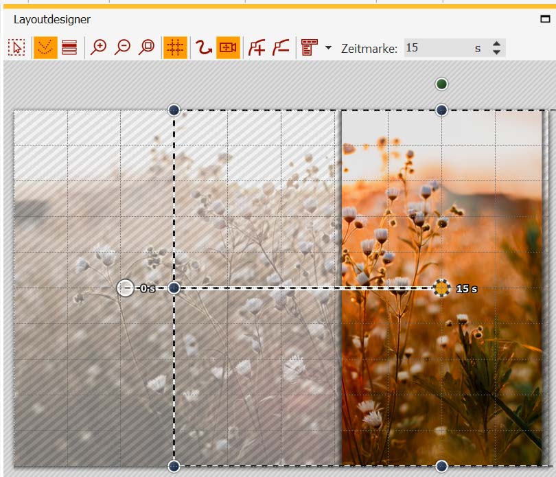Select the motion path curve tool

coord(204,48)
